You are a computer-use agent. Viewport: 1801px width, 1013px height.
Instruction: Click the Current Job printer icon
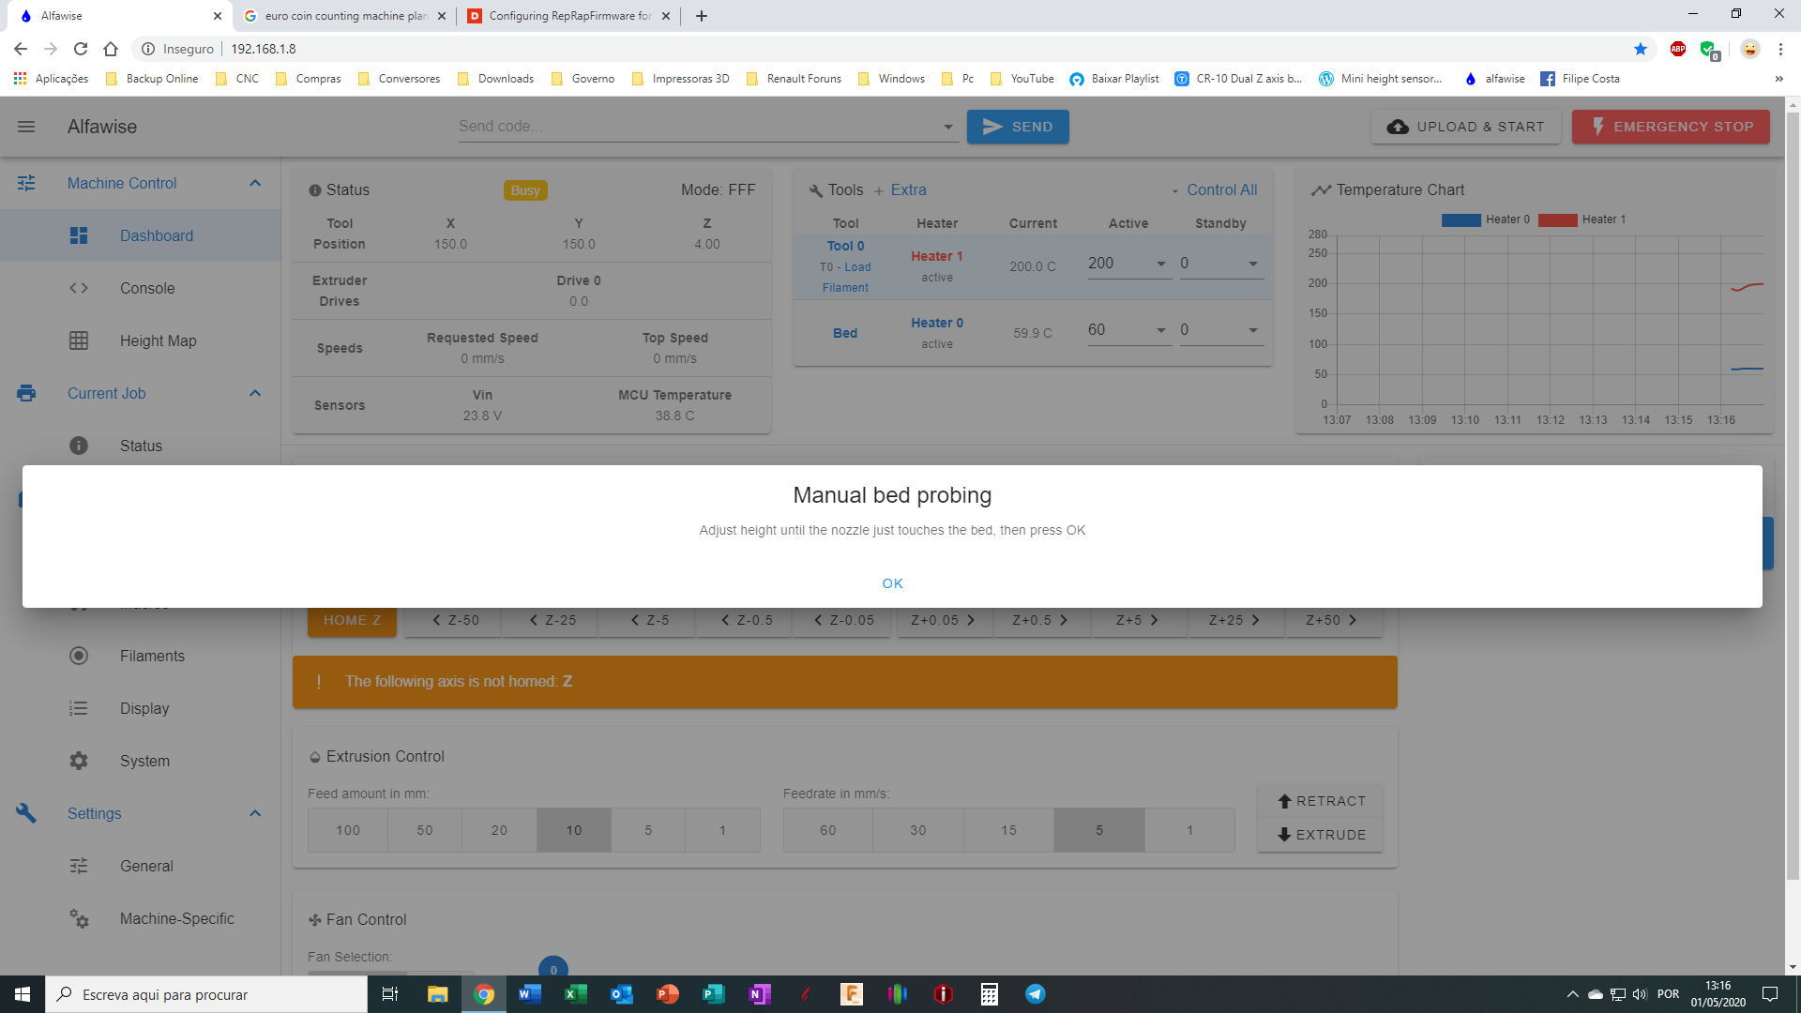[26, 393]
